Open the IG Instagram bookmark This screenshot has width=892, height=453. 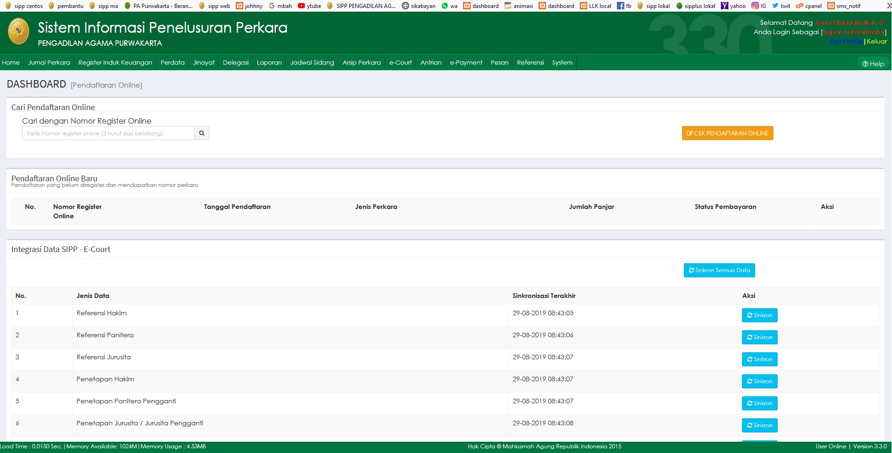(x=758, y=6)
